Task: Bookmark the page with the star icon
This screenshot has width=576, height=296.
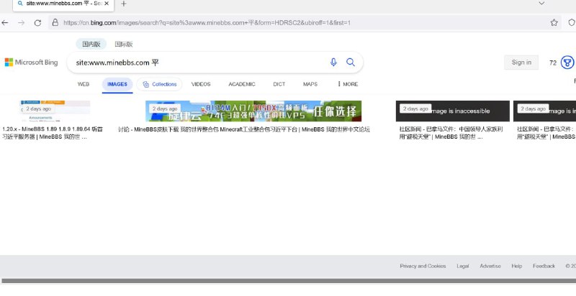Action: click(554, 23)
